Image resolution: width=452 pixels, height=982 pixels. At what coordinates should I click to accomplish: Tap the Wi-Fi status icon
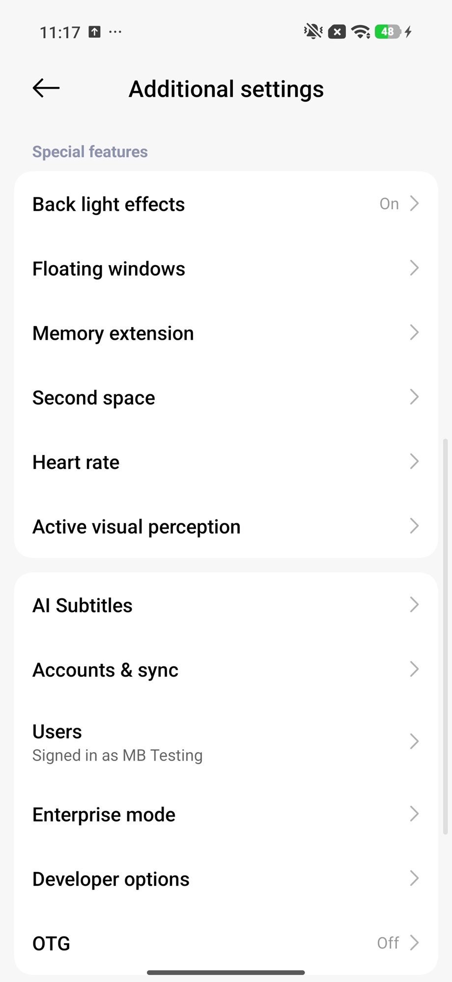(x=361, y=32)
